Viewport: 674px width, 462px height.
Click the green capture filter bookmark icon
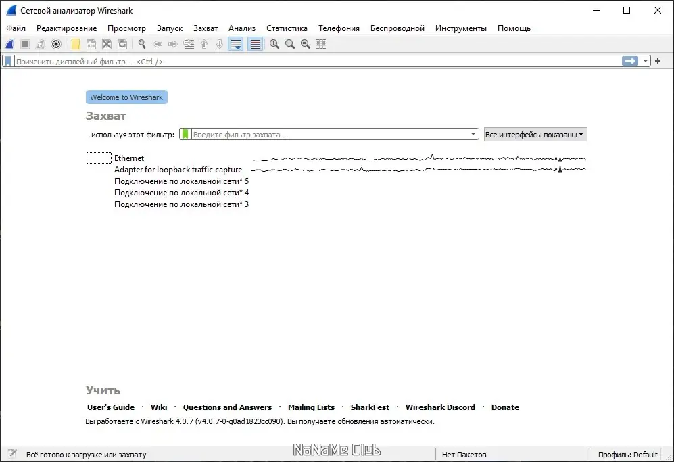pos(185,134)
